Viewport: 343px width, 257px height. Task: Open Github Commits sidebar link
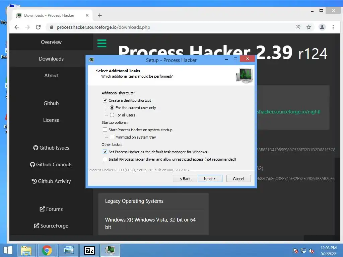tap(51, 165)
